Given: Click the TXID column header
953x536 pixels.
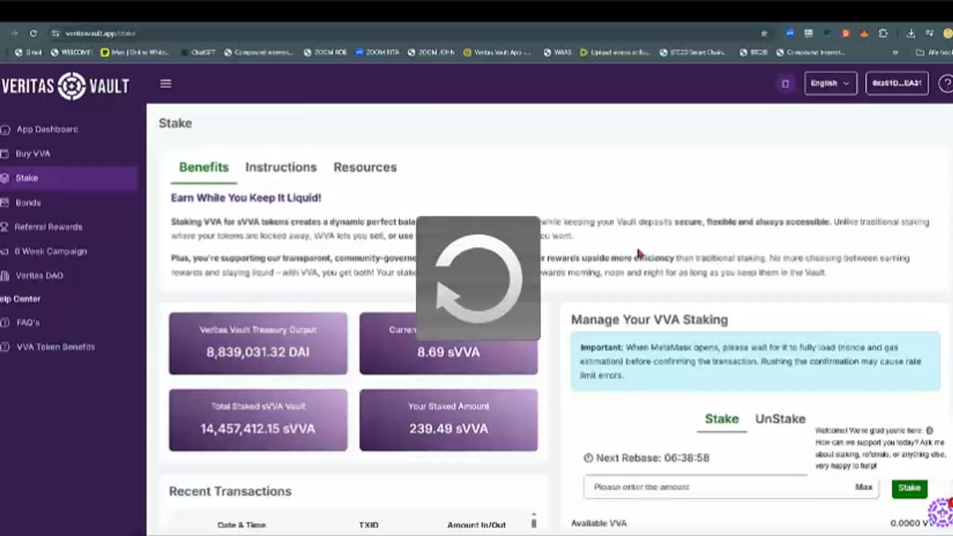Looking at the screenshot, I should click(369, 525).
